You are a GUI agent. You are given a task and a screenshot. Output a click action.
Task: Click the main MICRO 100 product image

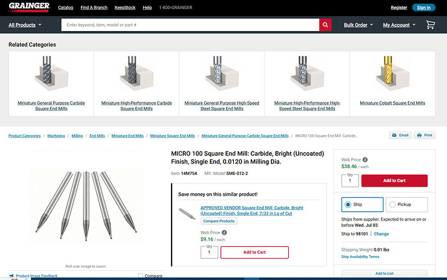click(86, 206)
